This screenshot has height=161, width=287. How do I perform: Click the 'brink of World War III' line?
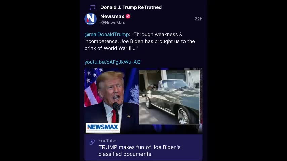coord(112,48)
